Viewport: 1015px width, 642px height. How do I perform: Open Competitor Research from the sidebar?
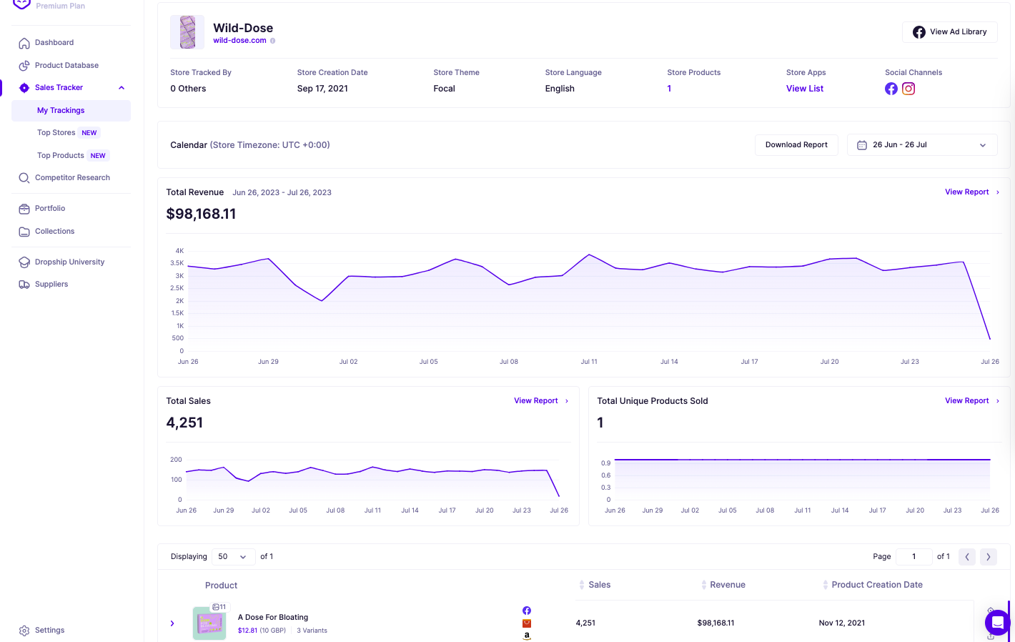click(73, 177)
